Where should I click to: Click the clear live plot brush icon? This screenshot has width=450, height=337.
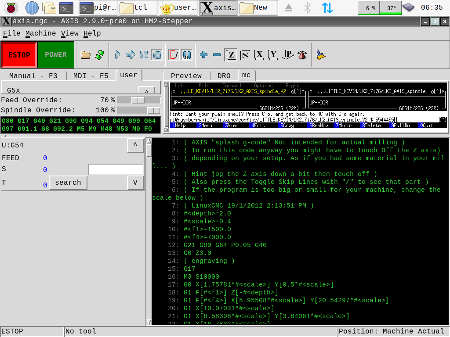click(320, 55)
